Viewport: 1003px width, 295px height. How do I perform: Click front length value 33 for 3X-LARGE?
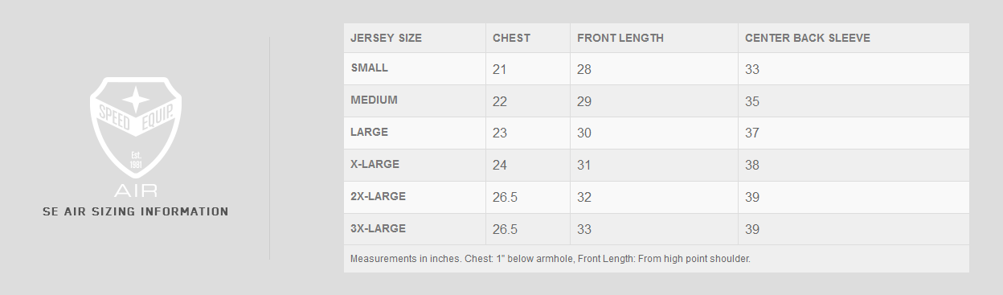tap(584, 230)
